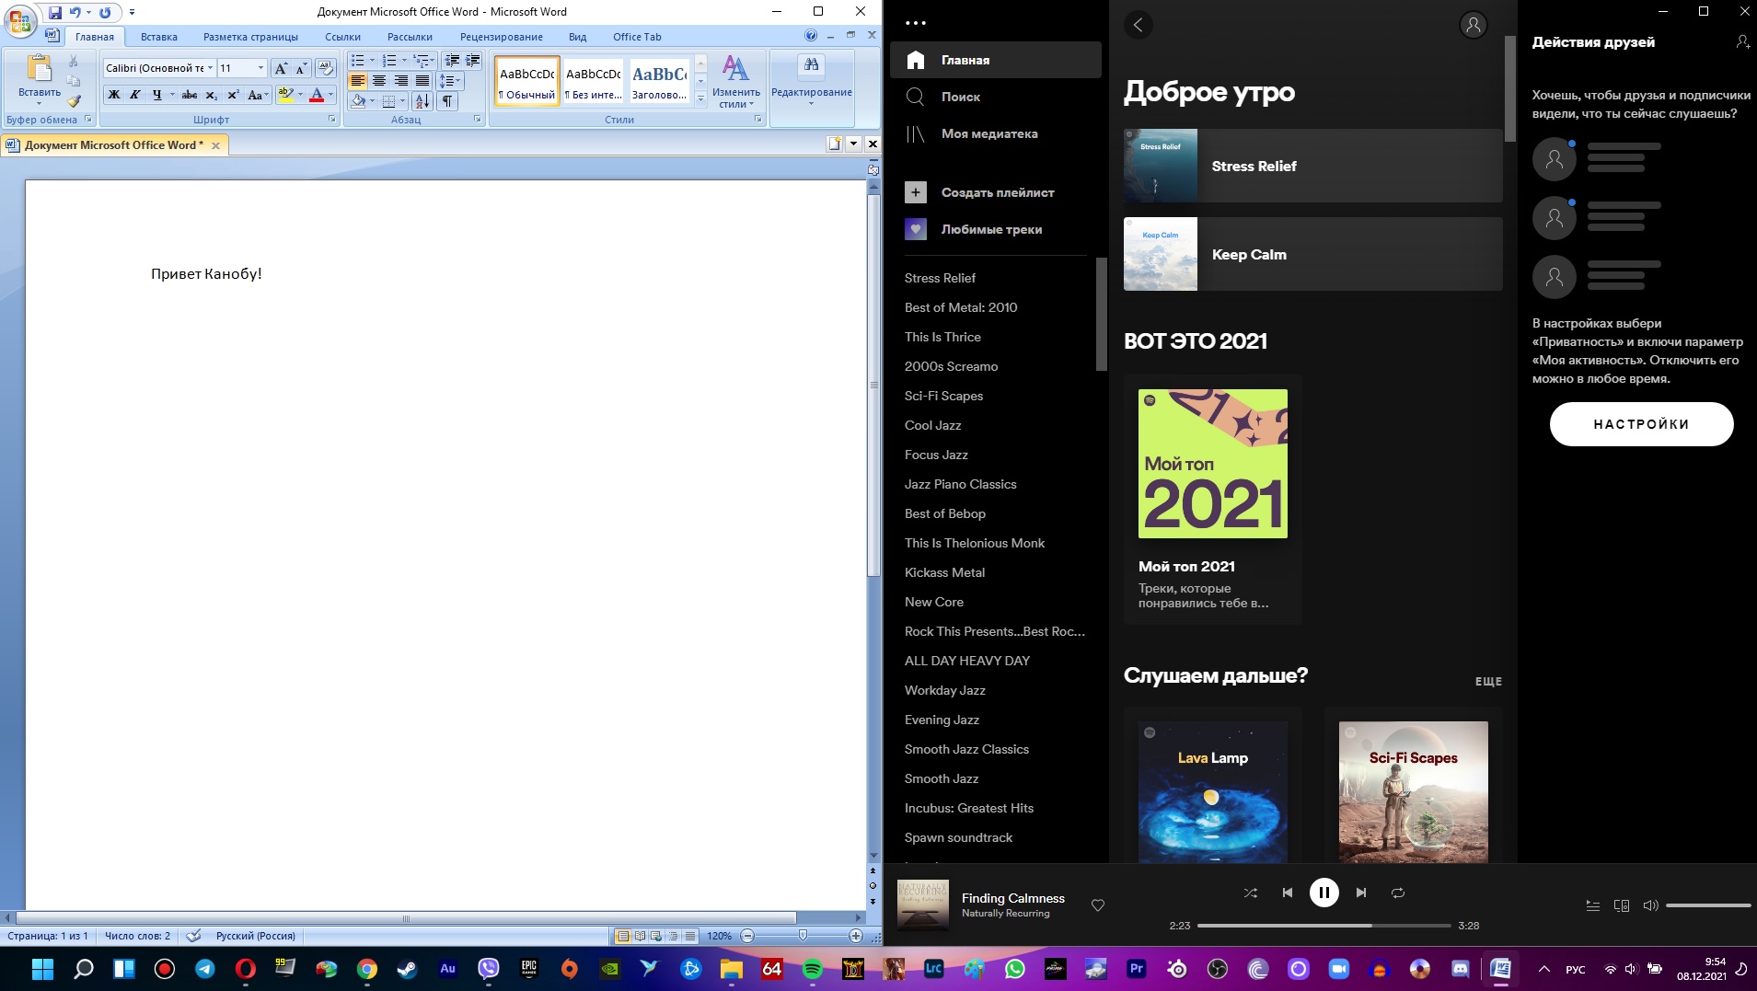Adjust the Spotify volume slider

point(1707,905)
